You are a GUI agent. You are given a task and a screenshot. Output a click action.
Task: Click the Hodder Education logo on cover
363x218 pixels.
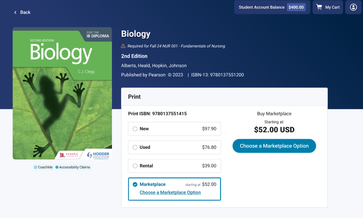98,155
